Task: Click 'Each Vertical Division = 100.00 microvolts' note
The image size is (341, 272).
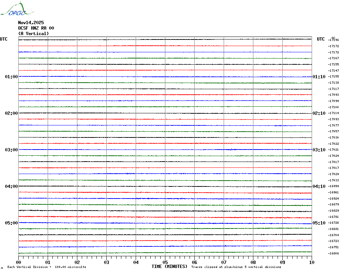Action: 47,267
